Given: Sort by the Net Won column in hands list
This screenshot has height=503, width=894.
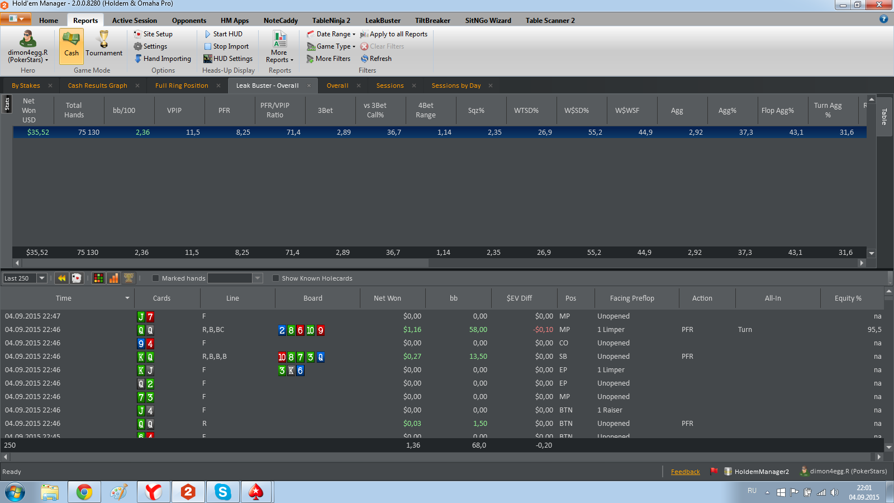Looking at the screenshot, I should pyautogui.click(x=387, y=298).
